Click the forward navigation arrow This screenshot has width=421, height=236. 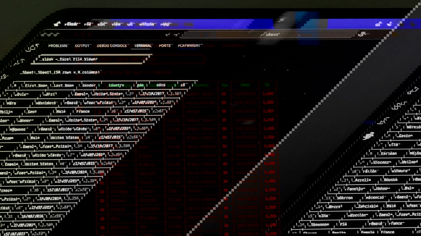pos(176,35)
